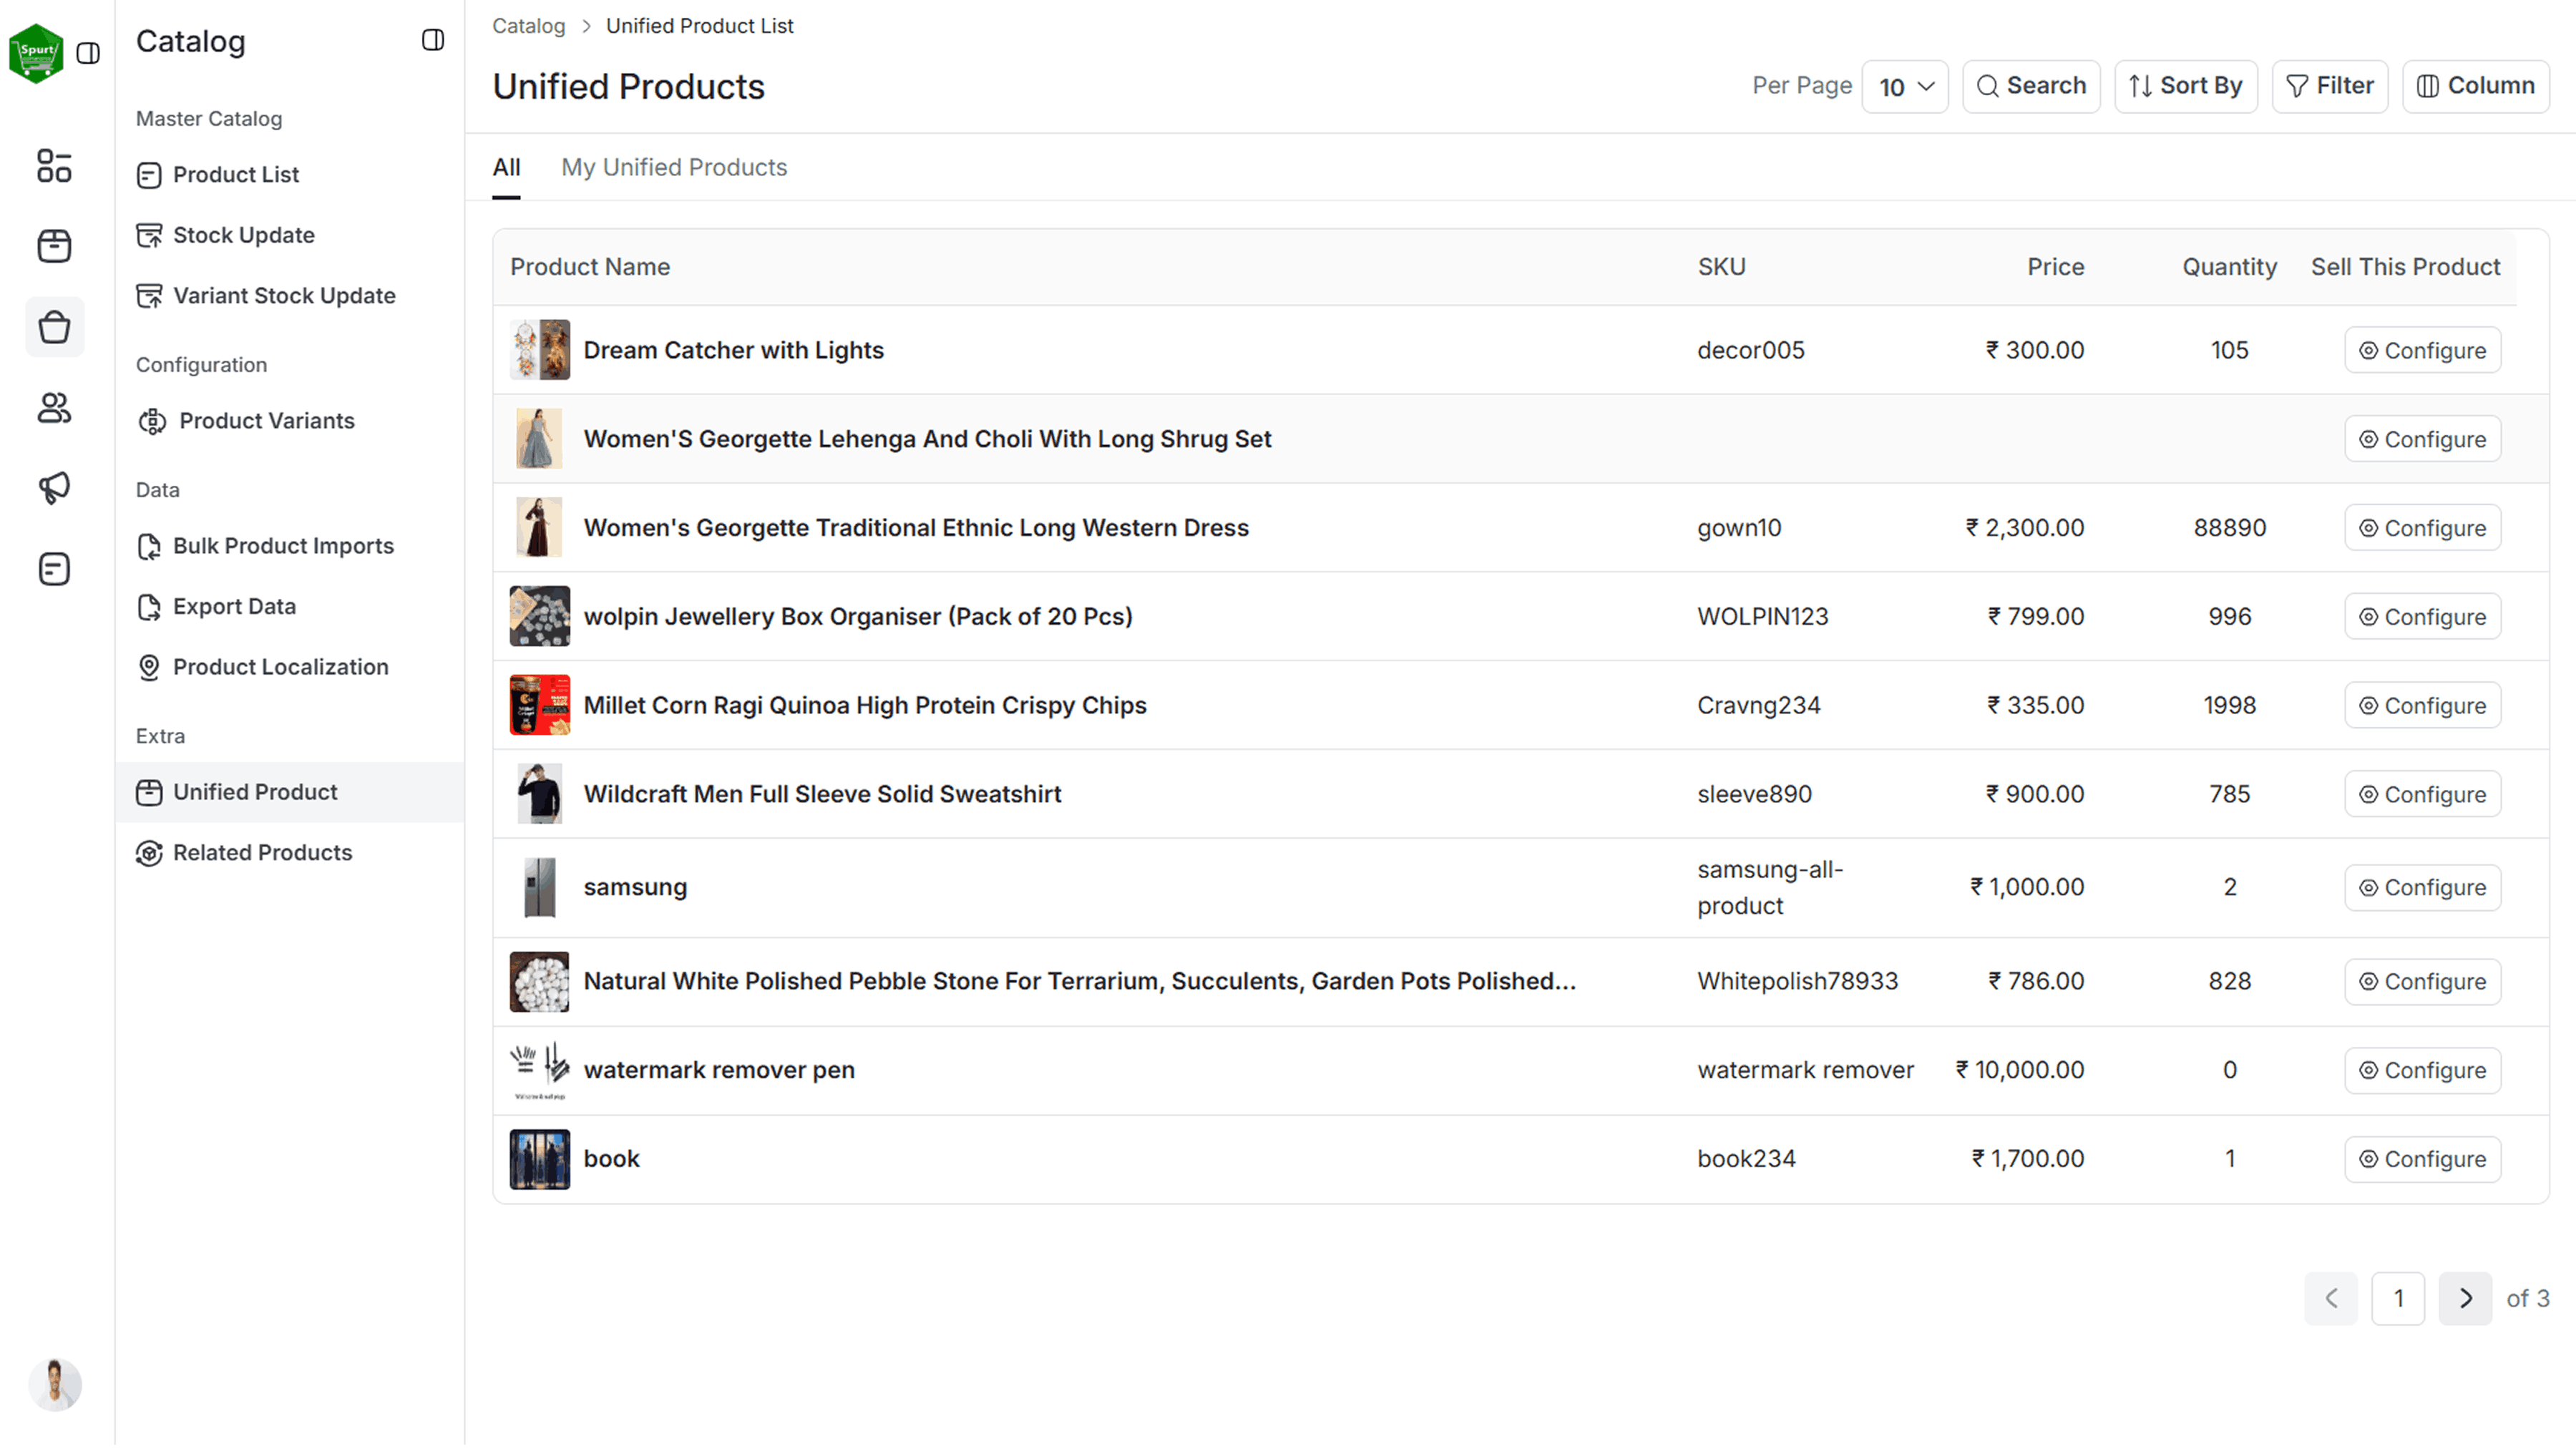Click the samsung refrigerator thumbnail
Viewport: 2576px width, 1449px height.
pyautogui.click(x=540, y=888)
